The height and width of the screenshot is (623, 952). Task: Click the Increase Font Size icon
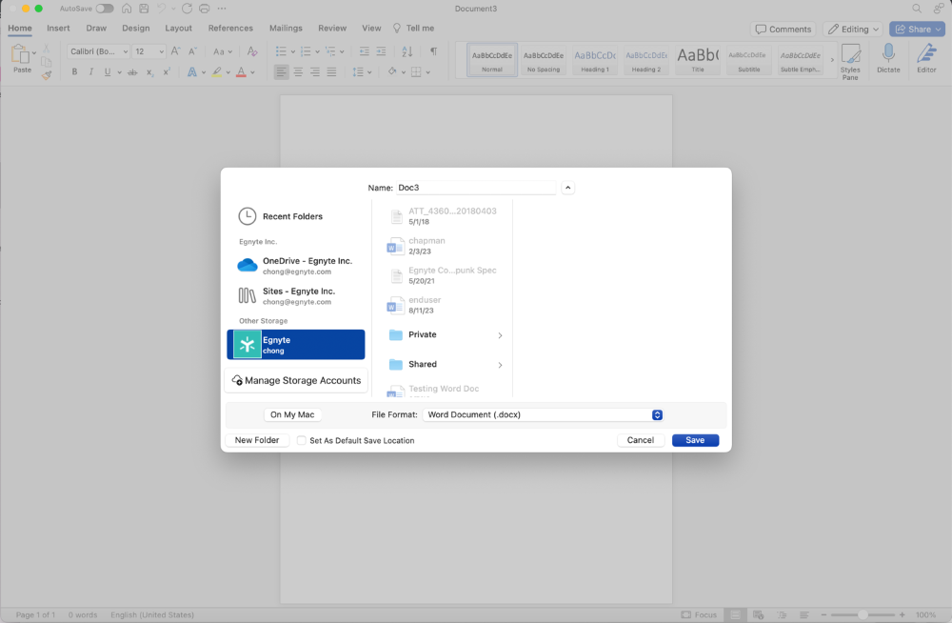(x=175, y=51)
